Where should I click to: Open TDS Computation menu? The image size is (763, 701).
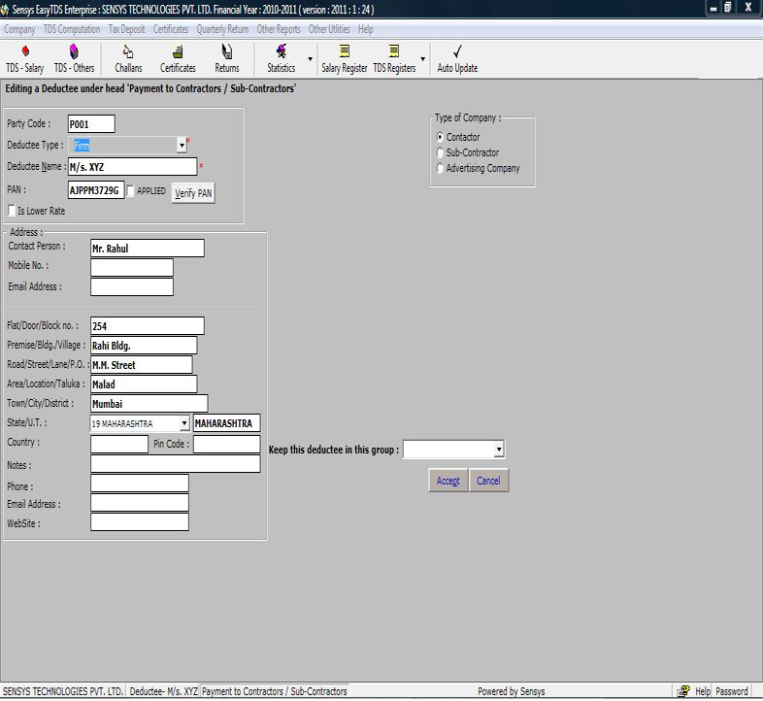click(72, 29)
